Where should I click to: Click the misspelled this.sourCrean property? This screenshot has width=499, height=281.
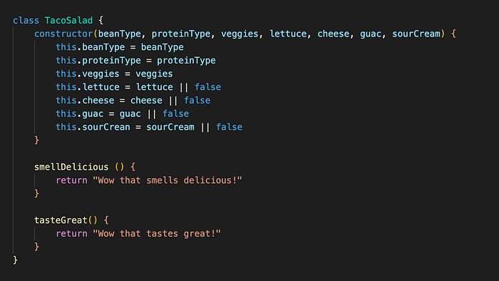93,127
